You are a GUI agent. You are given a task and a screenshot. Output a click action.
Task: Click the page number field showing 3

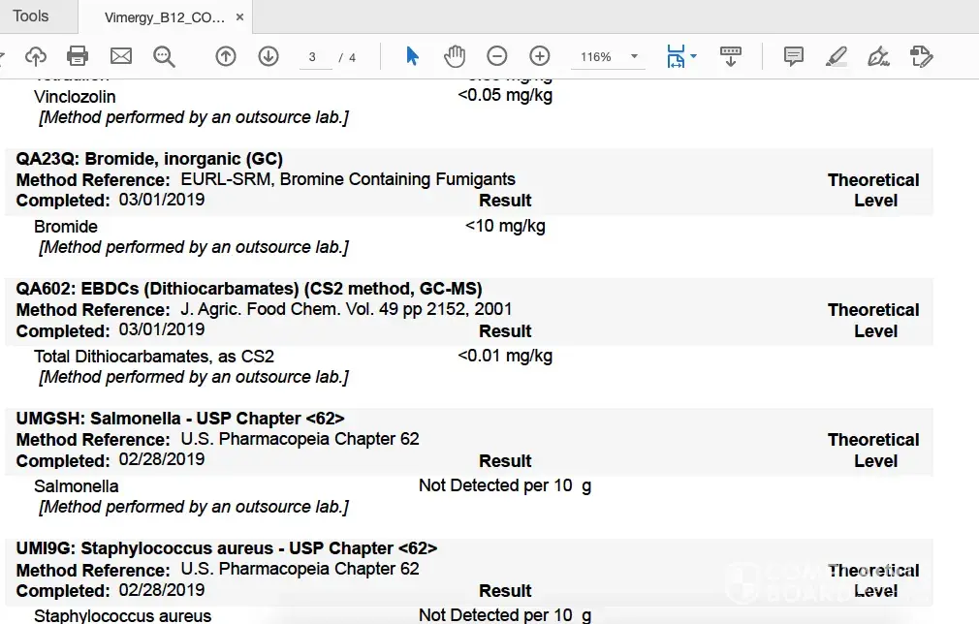pyautogui.click(x=315, y=57)
